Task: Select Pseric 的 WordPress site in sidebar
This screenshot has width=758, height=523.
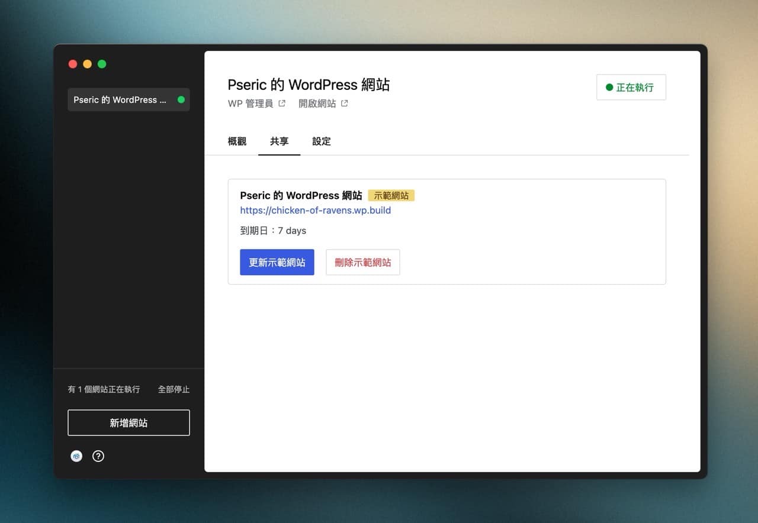Action: pos(129,99)
